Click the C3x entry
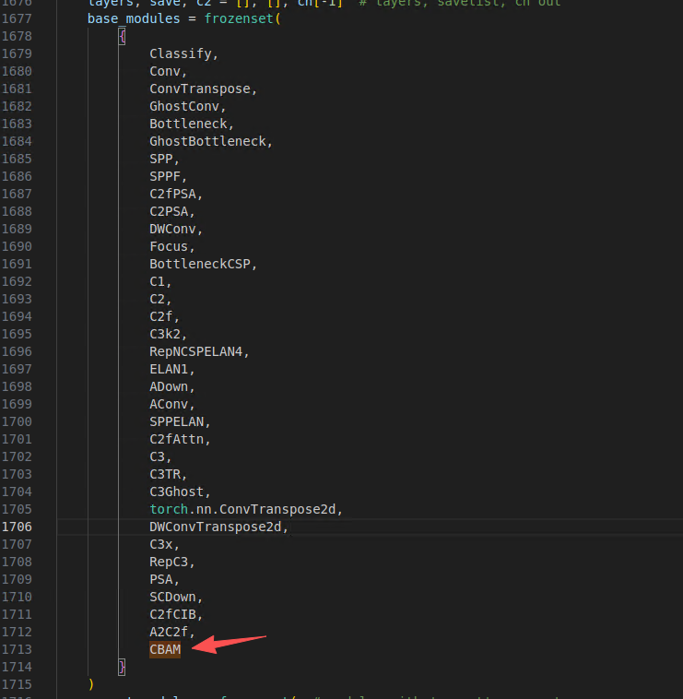The width and height of the screenshot is (683, 699). 161,544
